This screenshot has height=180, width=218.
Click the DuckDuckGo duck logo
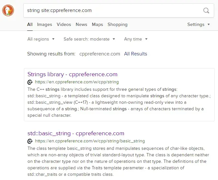coord(8,10)
